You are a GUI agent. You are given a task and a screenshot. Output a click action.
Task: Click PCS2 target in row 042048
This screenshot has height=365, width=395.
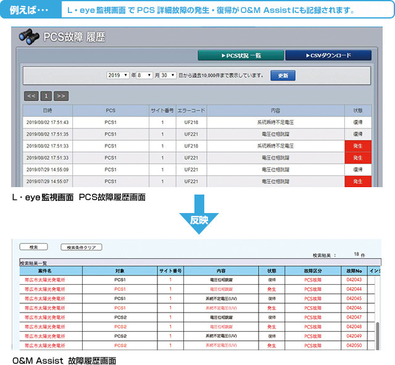[x=120, y=327]
